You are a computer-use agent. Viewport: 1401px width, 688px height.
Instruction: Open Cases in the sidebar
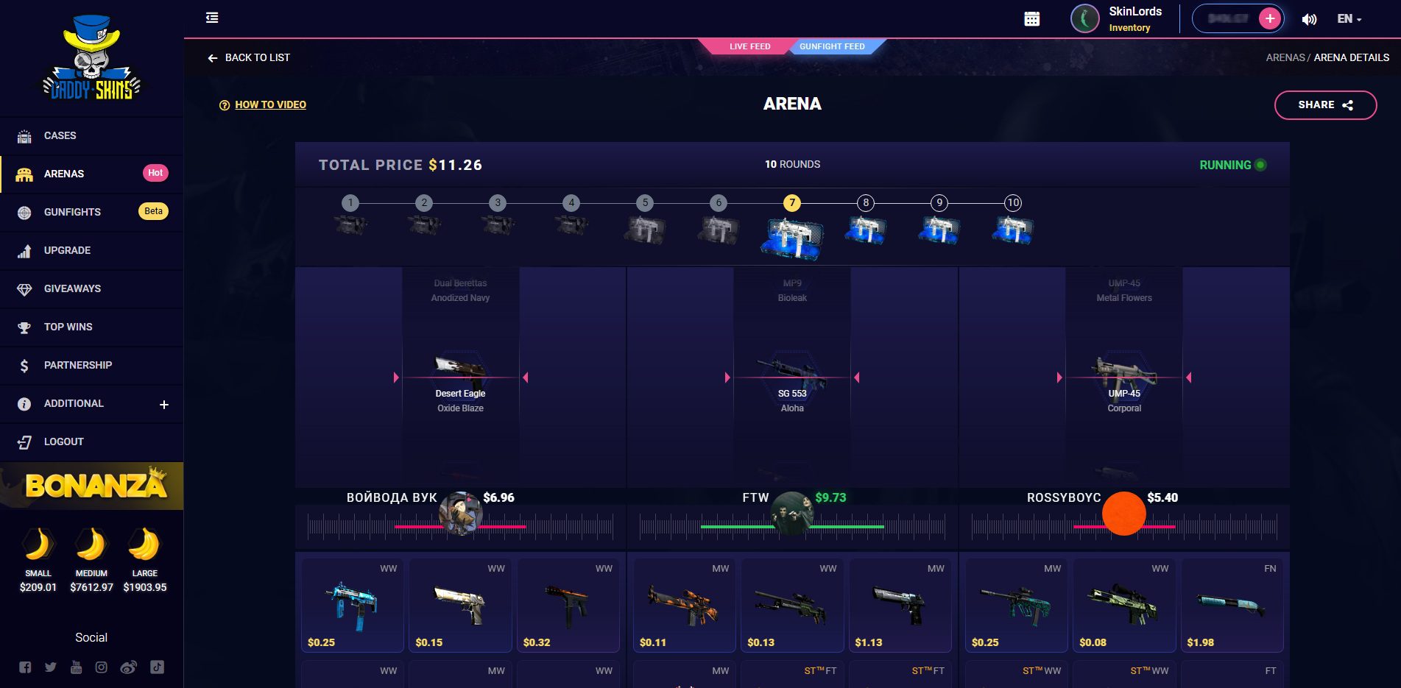91,135
